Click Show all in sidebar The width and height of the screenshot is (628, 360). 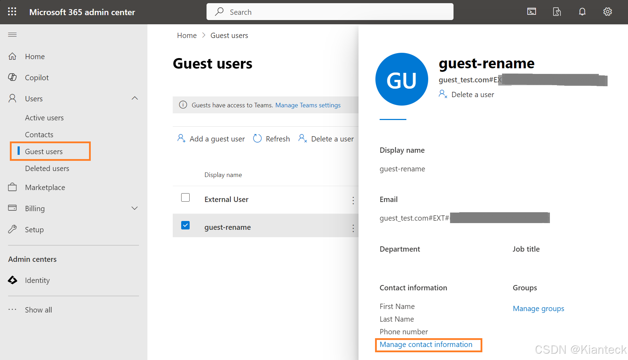click(38, 310)
